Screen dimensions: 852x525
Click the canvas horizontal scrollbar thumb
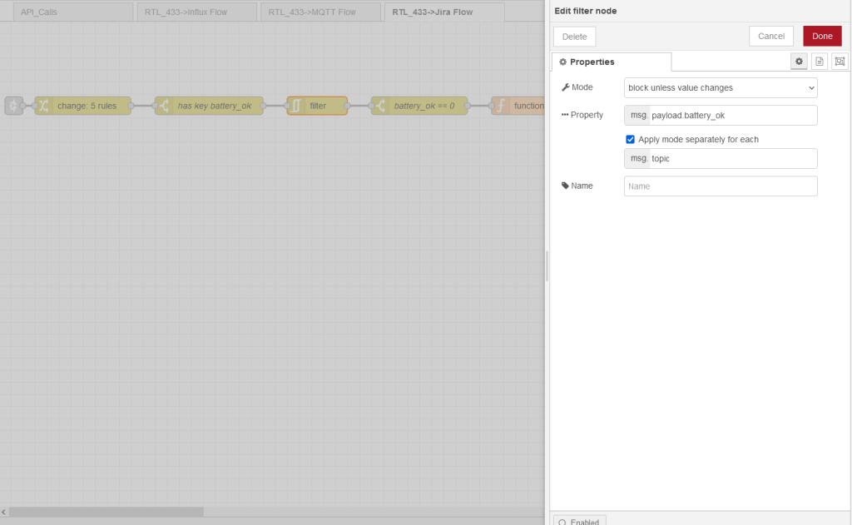point(106,512)
